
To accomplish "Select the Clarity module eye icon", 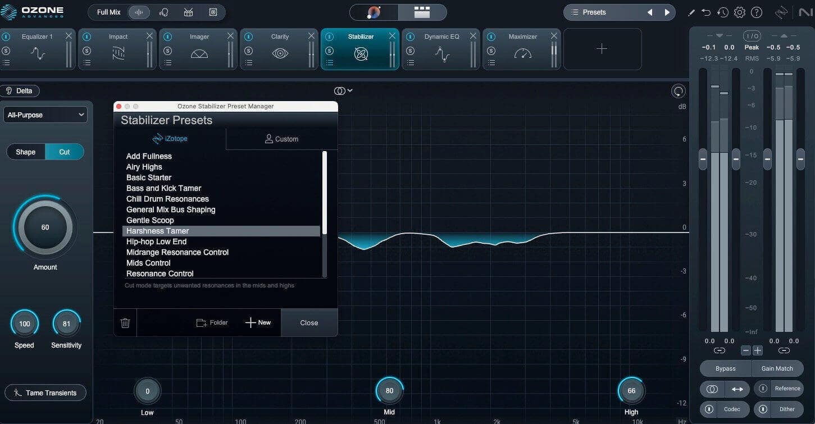I will 280,53.
